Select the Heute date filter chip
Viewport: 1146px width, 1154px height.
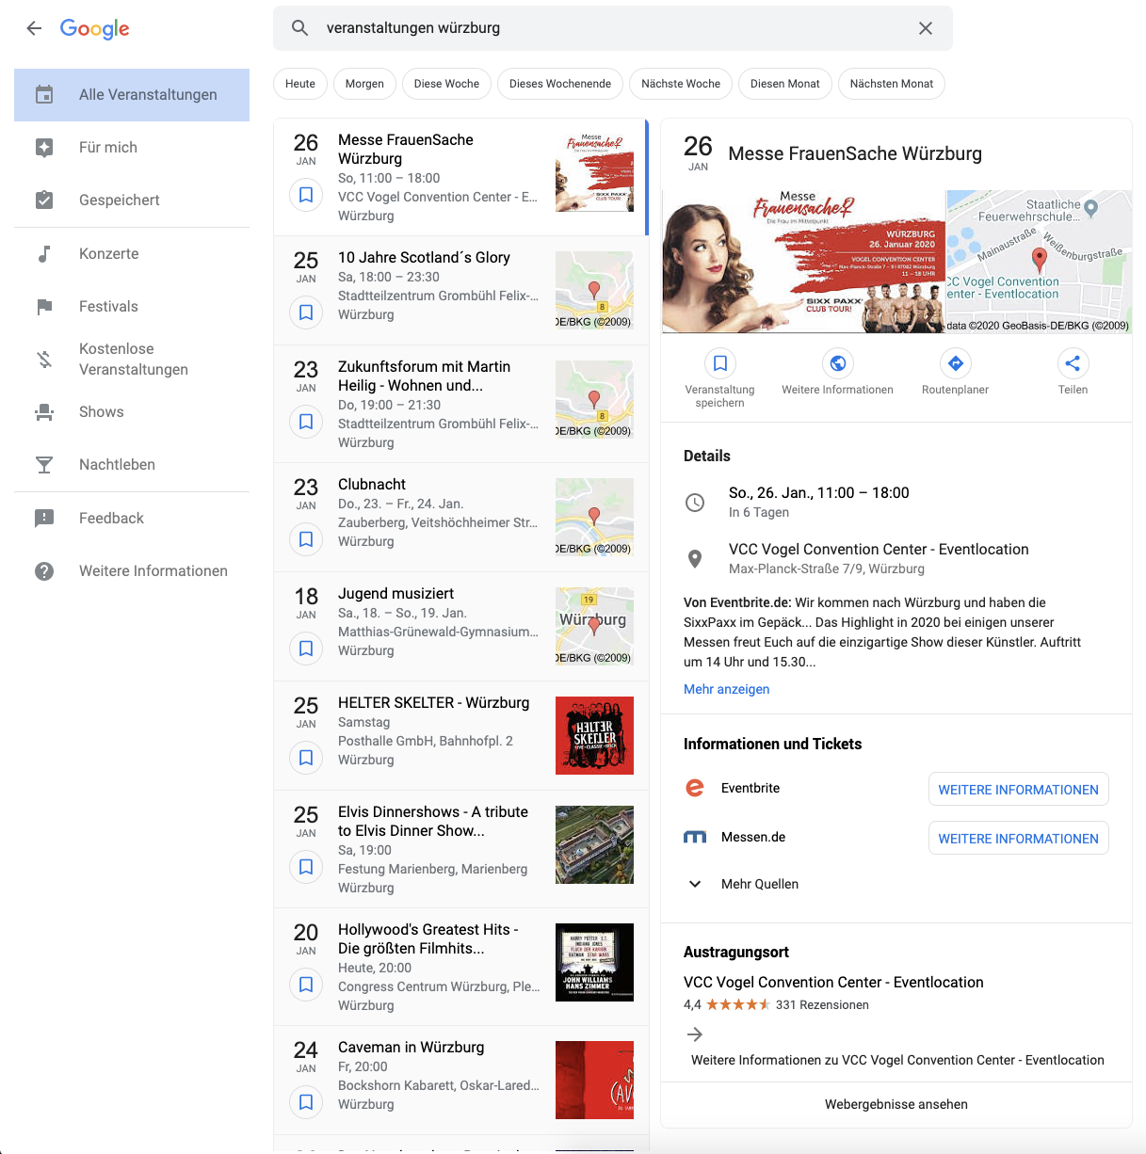point(300,84)
